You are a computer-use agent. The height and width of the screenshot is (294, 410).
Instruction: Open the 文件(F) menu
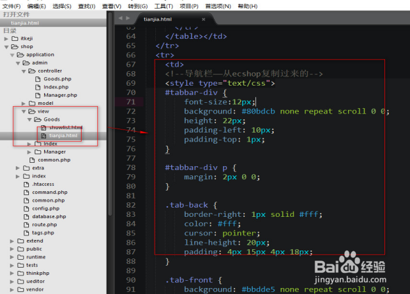tap(11, 6)
